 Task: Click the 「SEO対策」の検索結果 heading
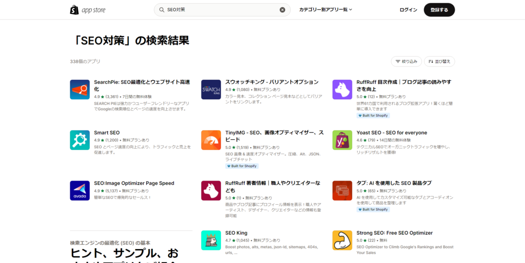[x=130, y=40]
